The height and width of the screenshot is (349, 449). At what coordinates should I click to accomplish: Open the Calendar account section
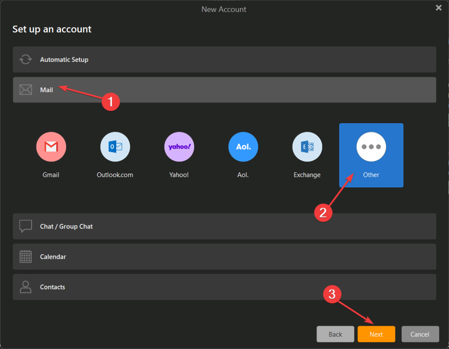tap(224, 256)
